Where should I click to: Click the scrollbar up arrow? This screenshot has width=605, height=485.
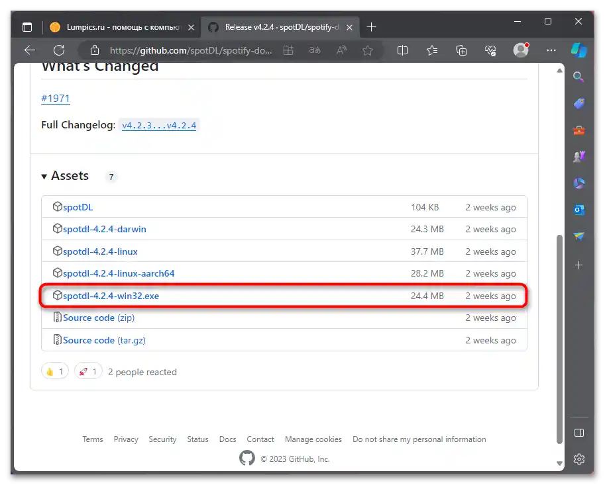click(x=559, y=71)
